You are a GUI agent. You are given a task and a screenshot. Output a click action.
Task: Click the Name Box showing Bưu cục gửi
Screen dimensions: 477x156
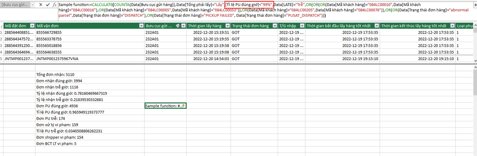click(15, 4)
